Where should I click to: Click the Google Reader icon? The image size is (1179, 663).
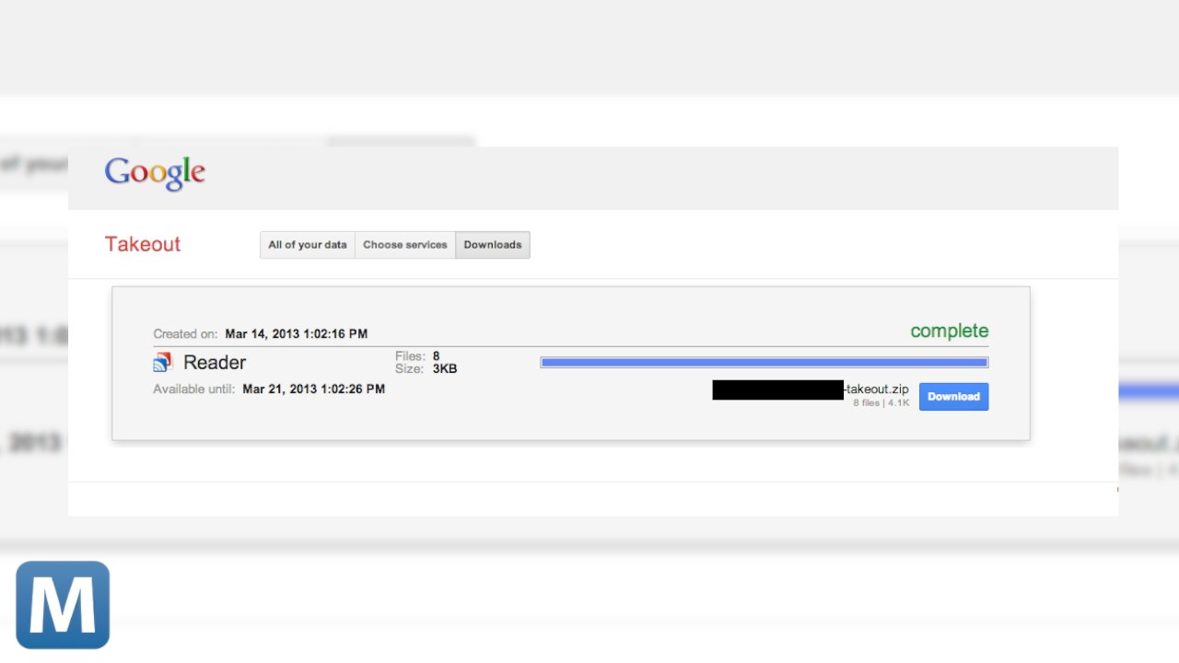pos(162,362)
